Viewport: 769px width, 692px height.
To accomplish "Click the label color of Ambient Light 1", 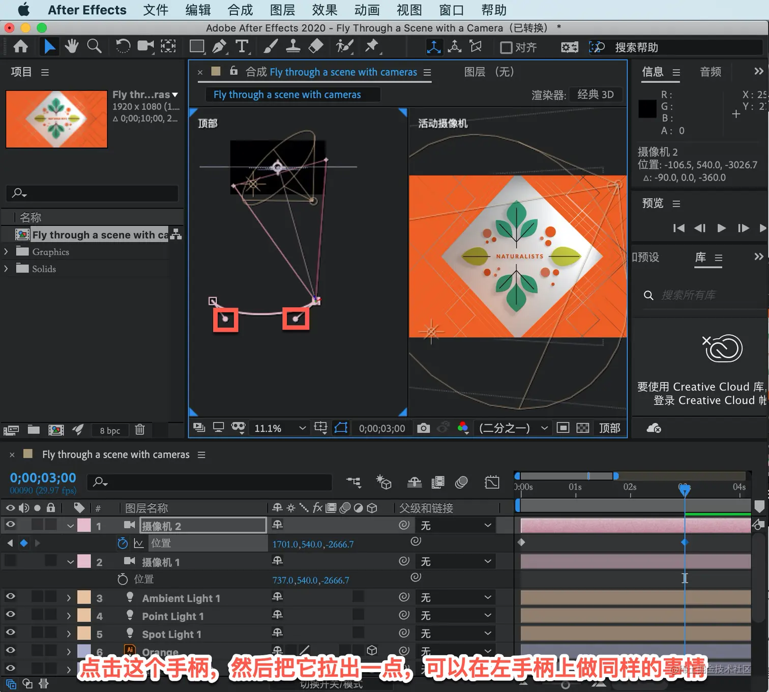I will pyautogui.click(x=84, y=597).
